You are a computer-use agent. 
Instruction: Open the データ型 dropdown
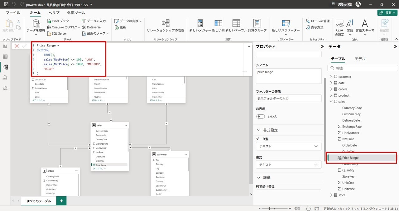288,146
